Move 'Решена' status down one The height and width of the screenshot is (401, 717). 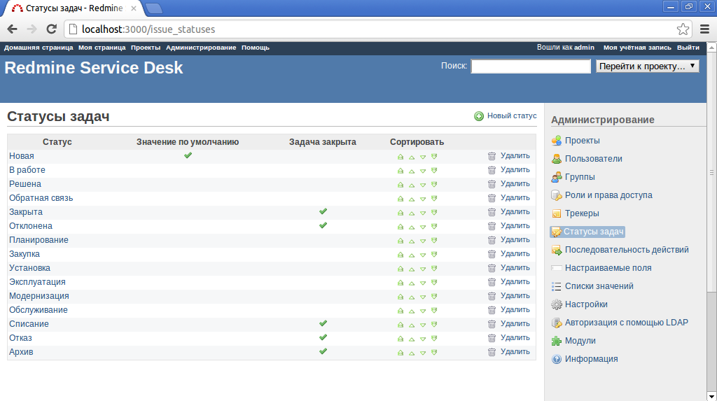423,185
